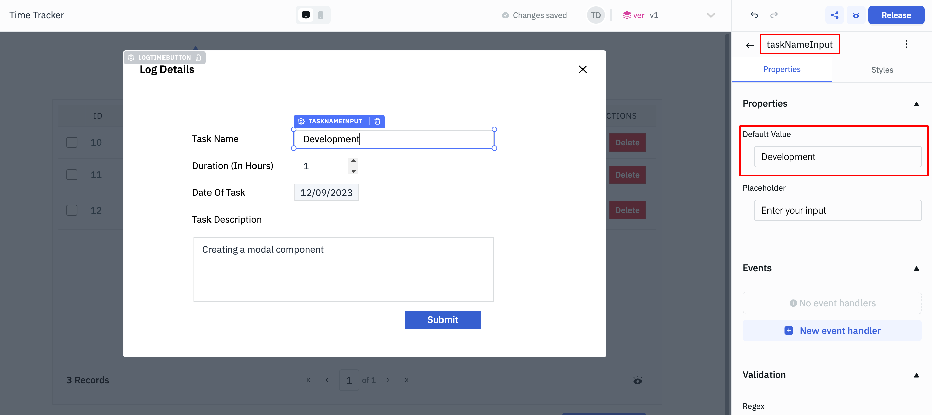This screenshot has width=932, height=415.
Task: Check the checkbox for row ID 11
Action: tap(72, 175)
